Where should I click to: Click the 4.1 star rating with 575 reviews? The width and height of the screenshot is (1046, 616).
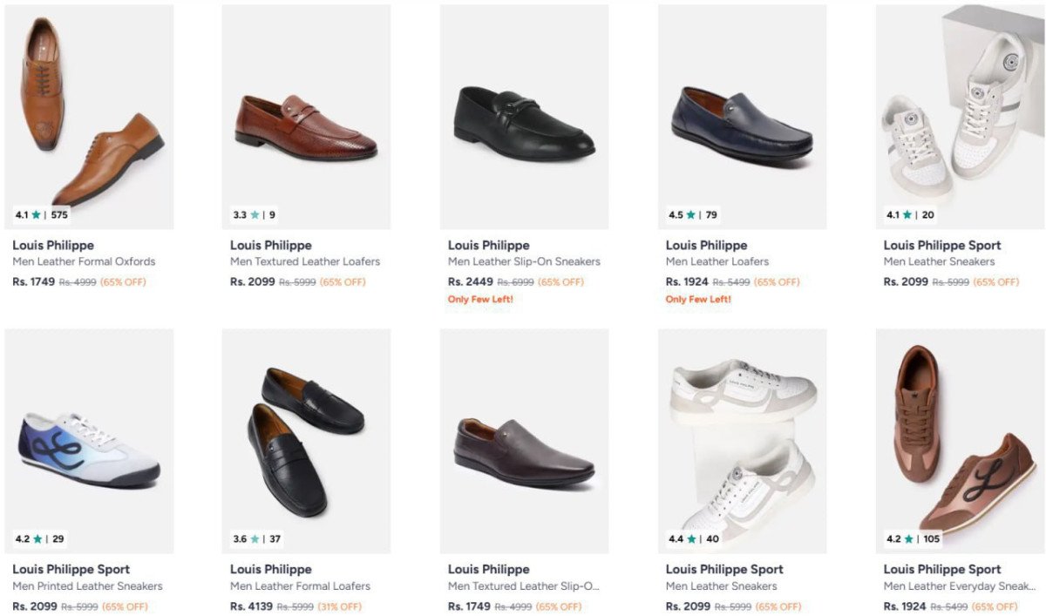(42, 214)
